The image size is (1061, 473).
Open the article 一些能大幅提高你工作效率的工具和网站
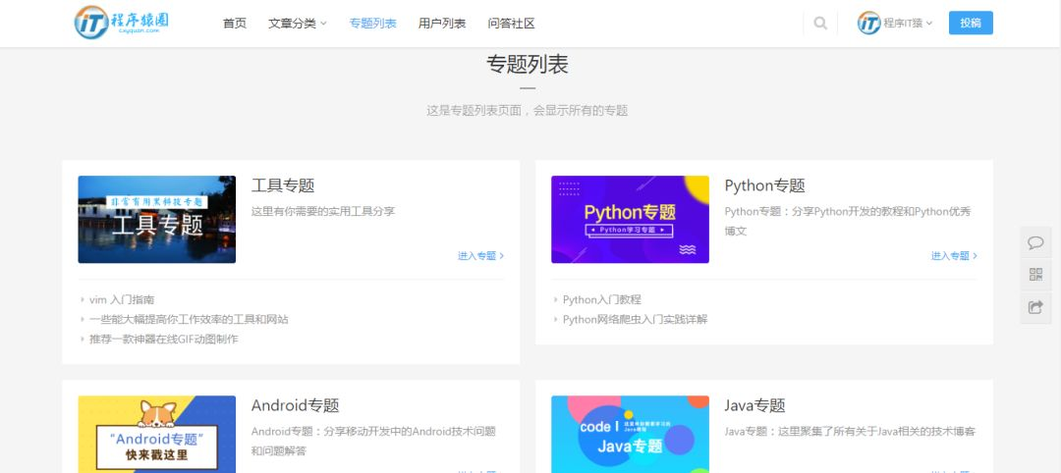189,319
